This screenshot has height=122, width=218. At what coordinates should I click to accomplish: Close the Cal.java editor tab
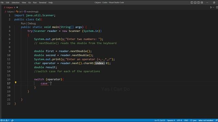pyautogui.click(x=17, y=7)
